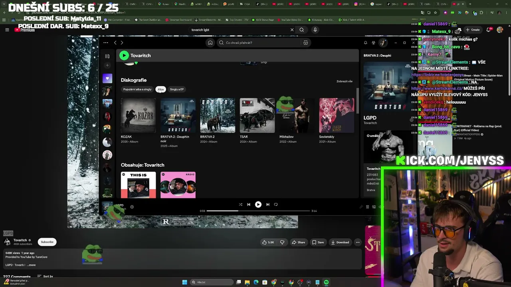Viewport: 511px width, 287px height.
Task: Skip to next track in Spotify
Action: point(268,204)
